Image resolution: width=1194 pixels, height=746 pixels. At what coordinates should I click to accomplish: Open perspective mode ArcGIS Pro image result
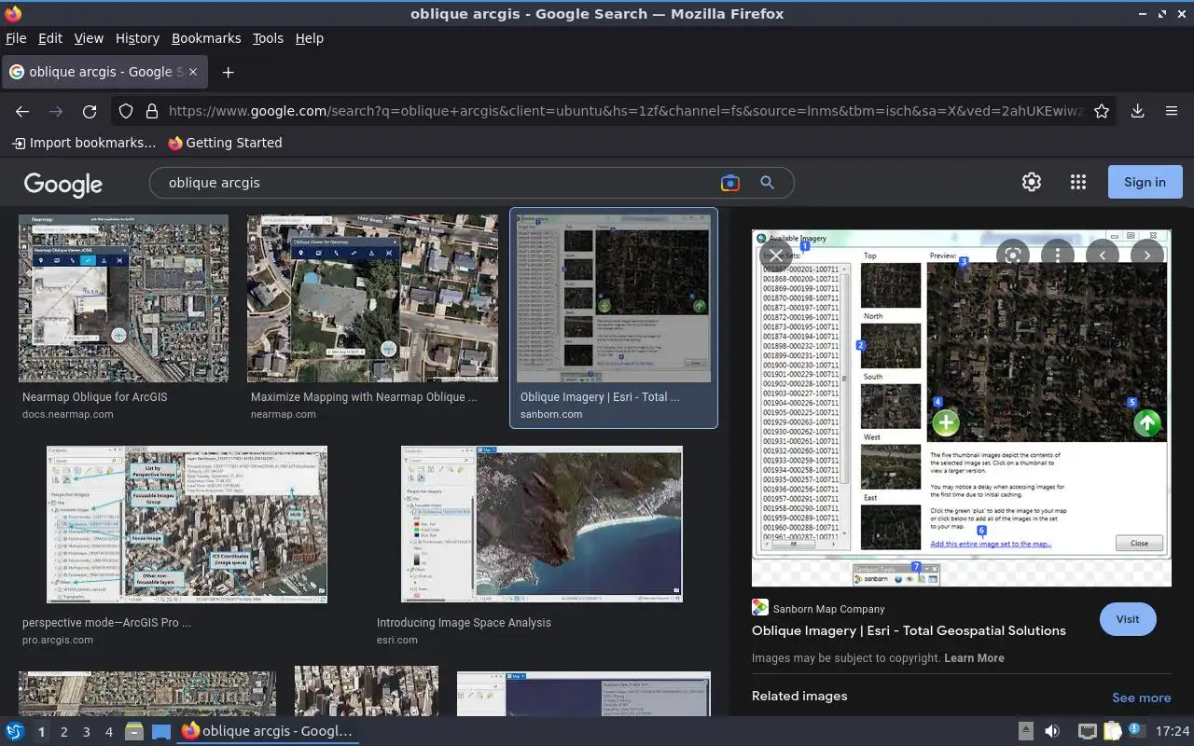click(x=187, y=524)
